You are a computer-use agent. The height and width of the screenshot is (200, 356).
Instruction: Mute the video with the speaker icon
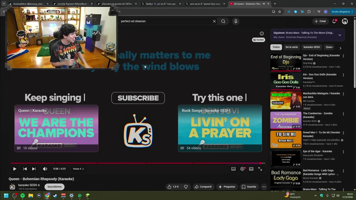pyautogui.click(x=45, y=169)
